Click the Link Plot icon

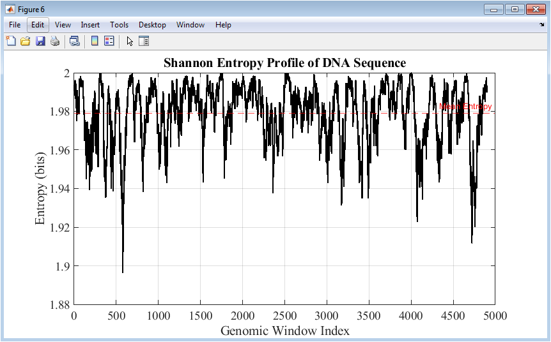75,41
